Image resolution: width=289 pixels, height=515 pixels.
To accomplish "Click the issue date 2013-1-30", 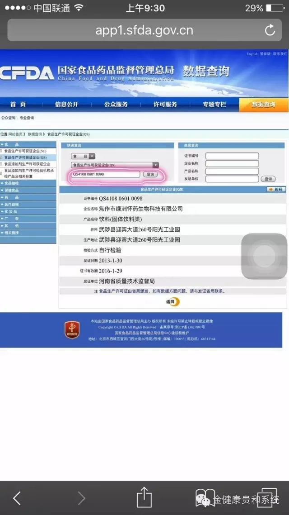I will (111, 261).
